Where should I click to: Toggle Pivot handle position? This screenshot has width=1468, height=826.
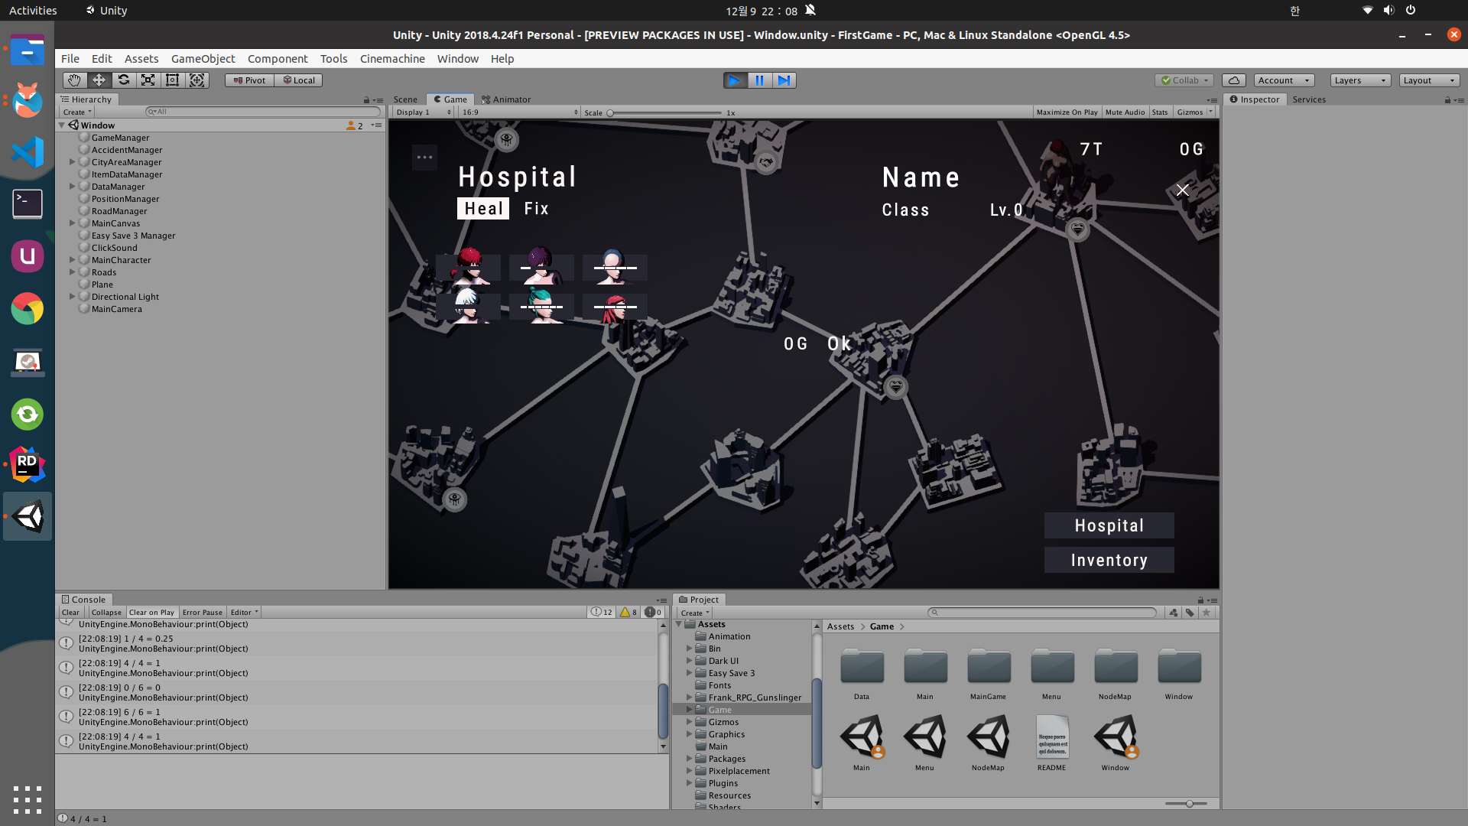click(x=249, y=80)
